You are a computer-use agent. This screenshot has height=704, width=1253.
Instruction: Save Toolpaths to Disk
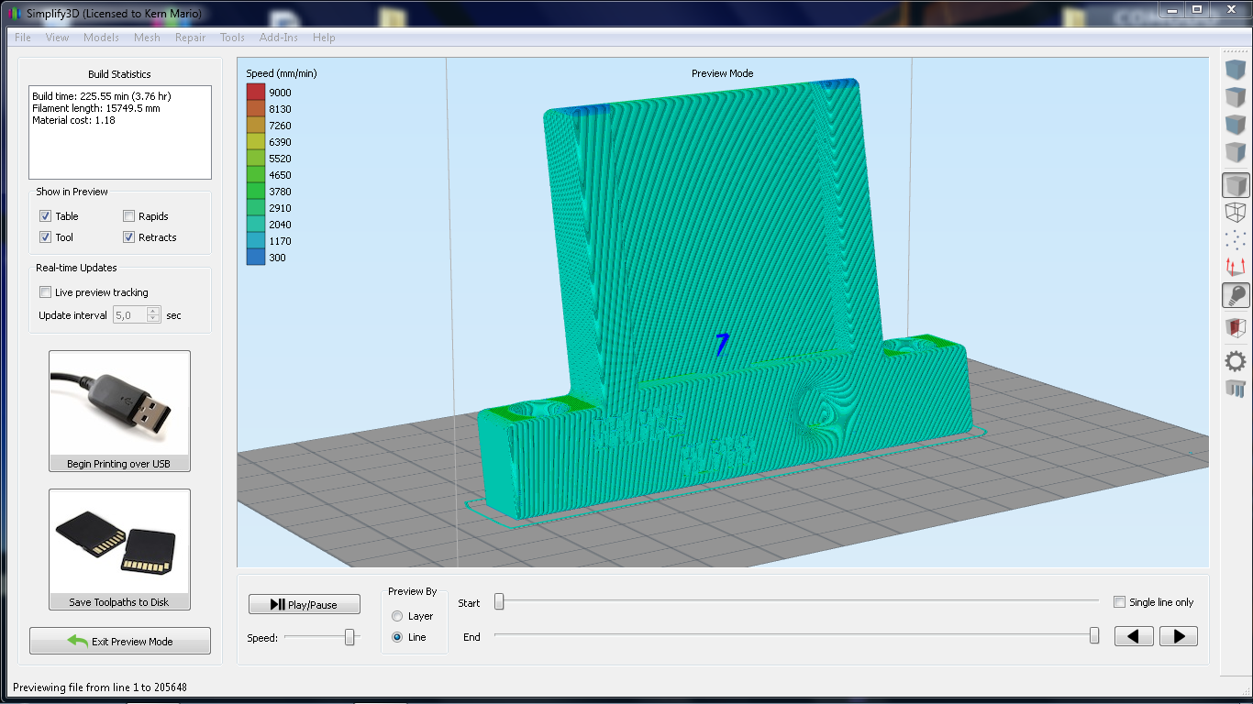point(119,549)
